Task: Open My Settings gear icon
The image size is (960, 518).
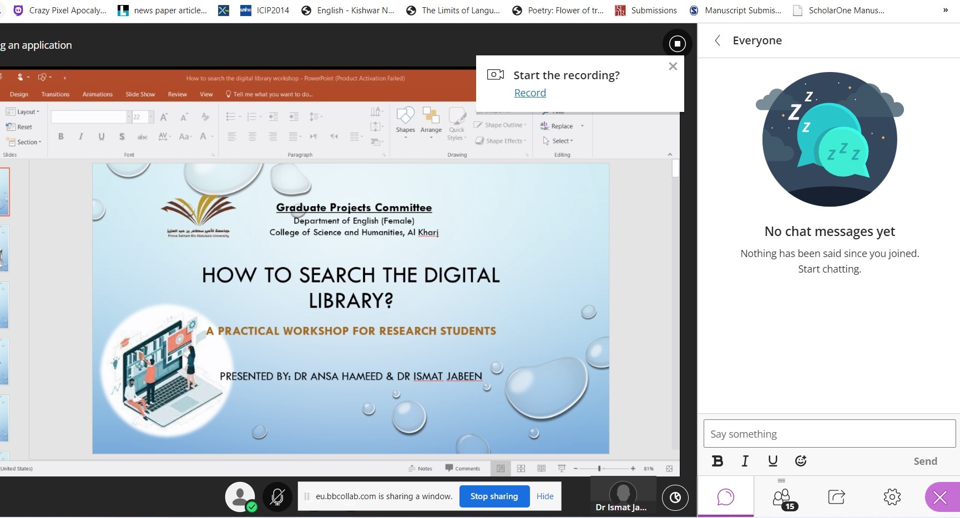Action: point(892,497)
